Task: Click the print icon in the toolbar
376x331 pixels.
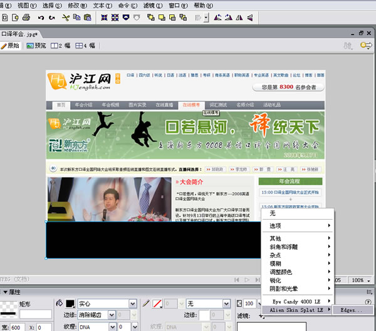Action: (x=26, y=18)
